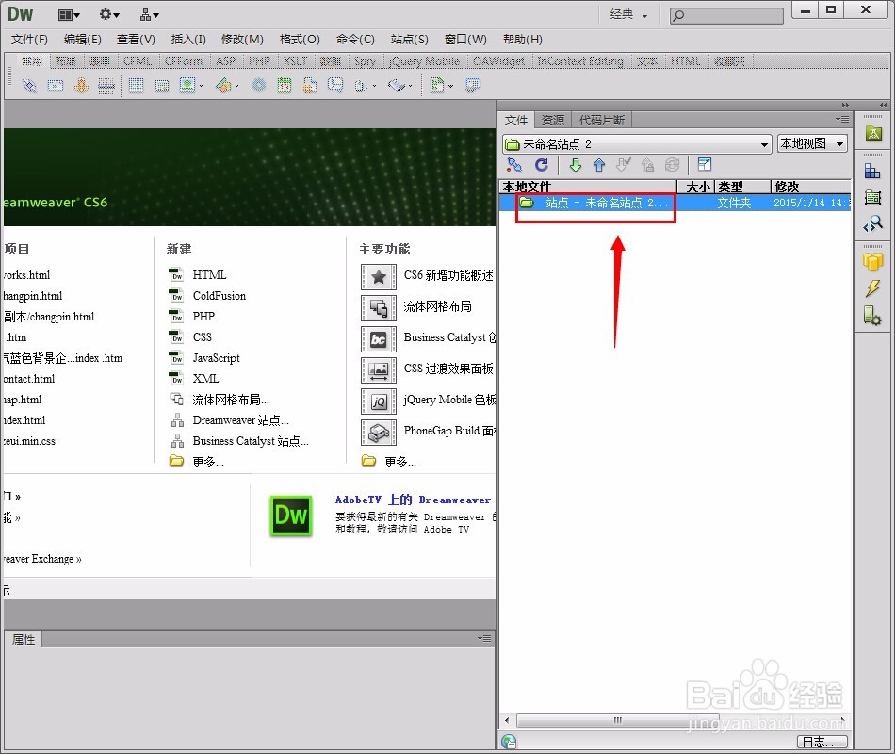Screen dimensions: 895x754
Task: Click the Insert Div Tag icon
Action: (x=162, y=86)
